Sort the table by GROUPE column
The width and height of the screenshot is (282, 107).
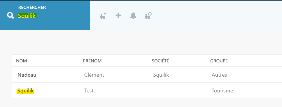tap(219, 61)
